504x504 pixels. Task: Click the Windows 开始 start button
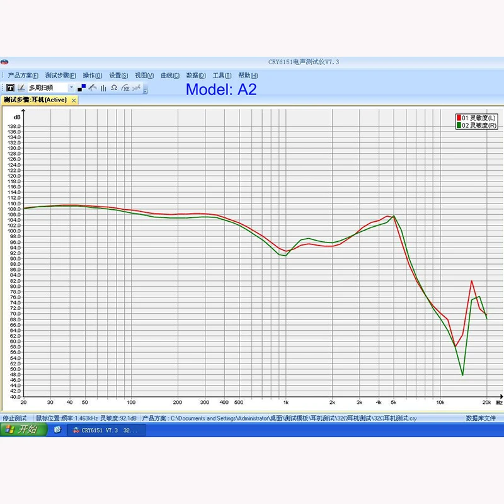21,430
